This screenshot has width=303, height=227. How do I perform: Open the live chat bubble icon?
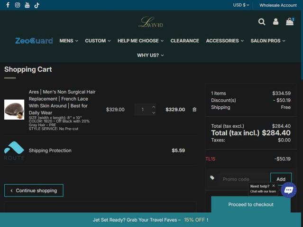(x=288, y=190)
